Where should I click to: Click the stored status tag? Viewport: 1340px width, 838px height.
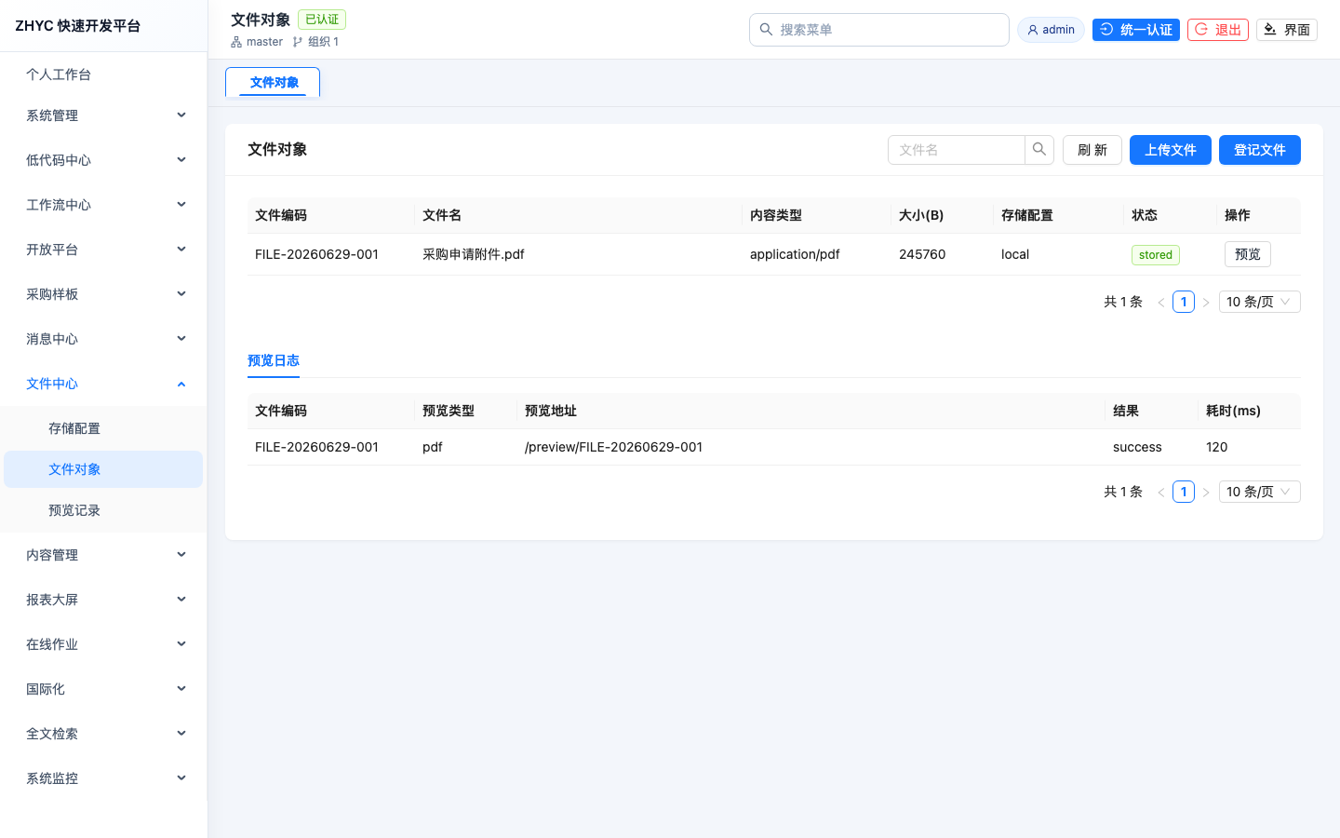[1156, 255]
